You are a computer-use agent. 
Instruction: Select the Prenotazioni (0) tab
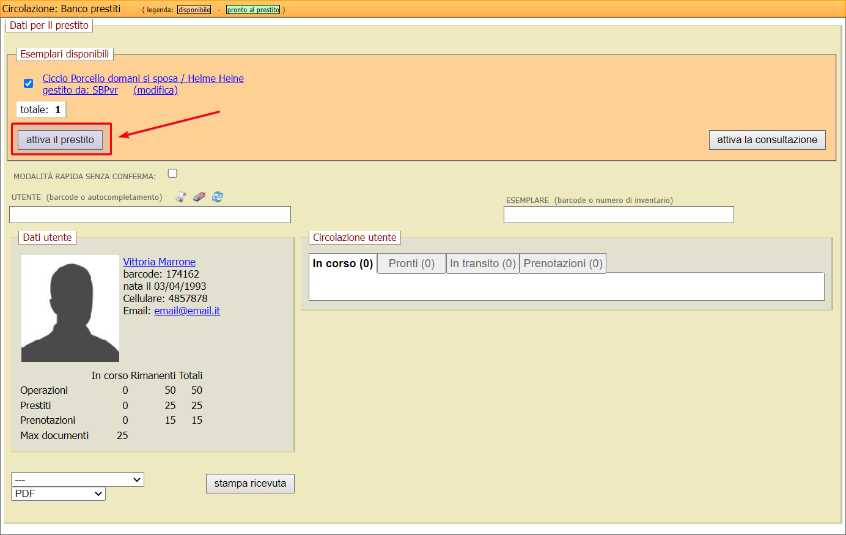tap(563, 264)
